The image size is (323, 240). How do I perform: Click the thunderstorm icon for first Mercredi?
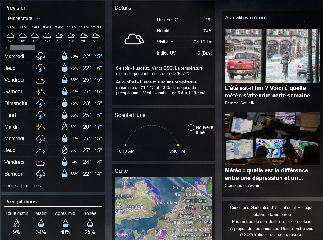(x=41, y=57)
